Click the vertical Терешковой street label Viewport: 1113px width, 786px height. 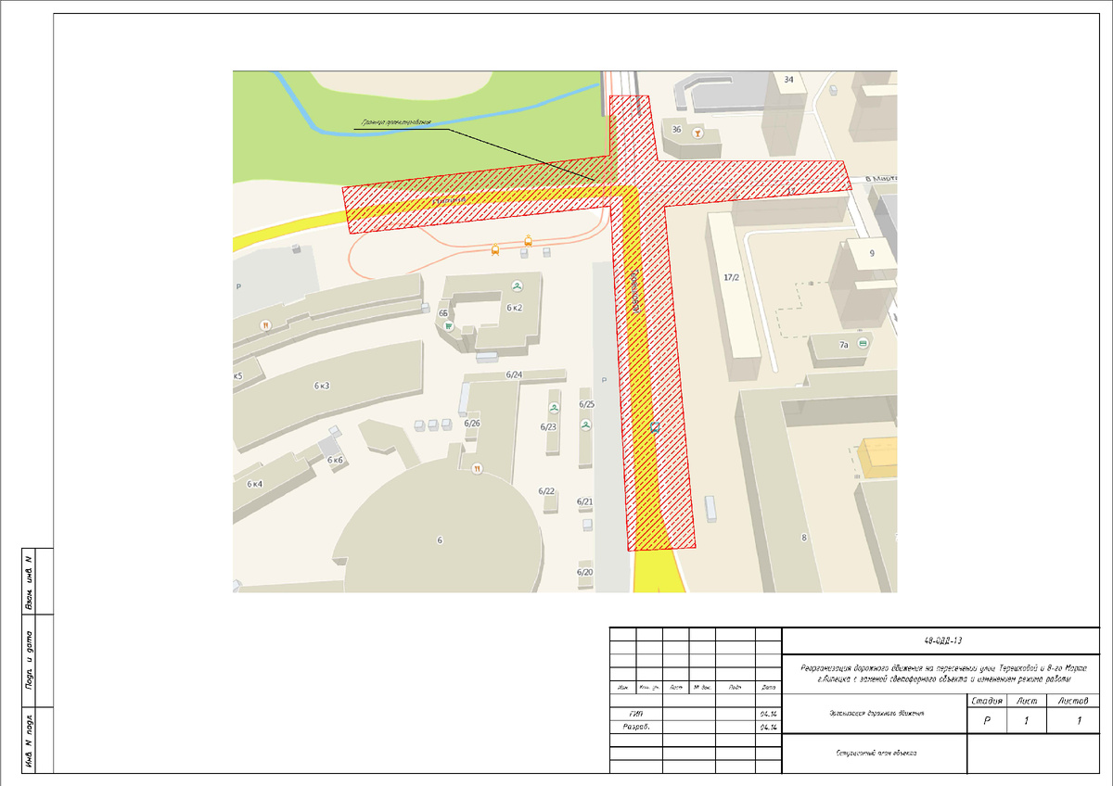tap(636, 290)
